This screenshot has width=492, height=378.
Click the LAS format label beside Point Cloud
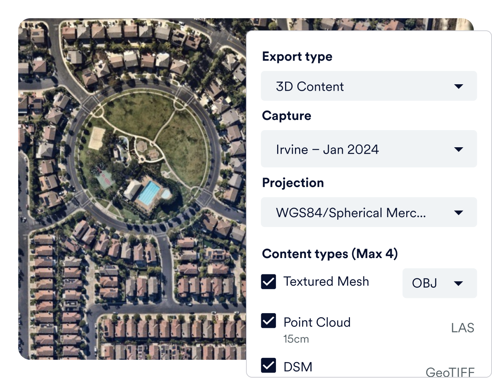pyautogui.click(x=462, y=327)
